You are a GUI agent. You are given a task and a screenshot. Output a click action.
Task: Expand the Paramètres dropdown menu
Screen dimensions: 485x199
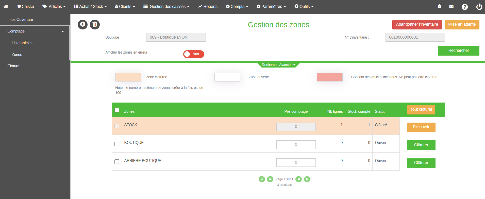click(271, 7)
